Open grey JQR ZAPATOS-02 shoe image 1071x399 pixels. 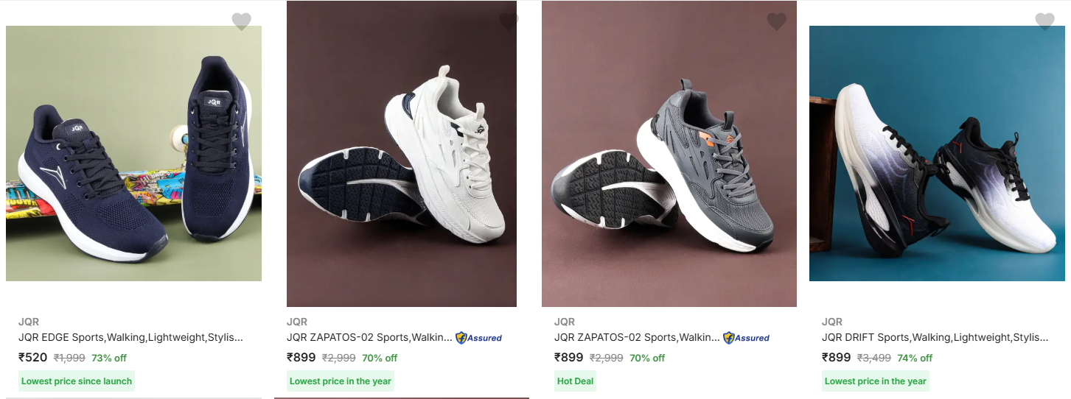coord(669,154)
